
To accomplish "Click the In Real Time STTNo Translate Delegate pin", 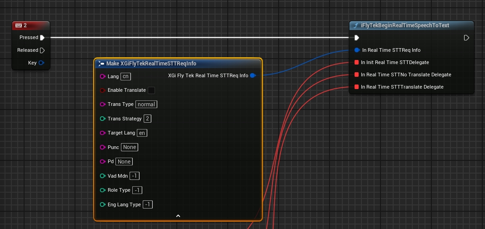I will coord(356,75).
